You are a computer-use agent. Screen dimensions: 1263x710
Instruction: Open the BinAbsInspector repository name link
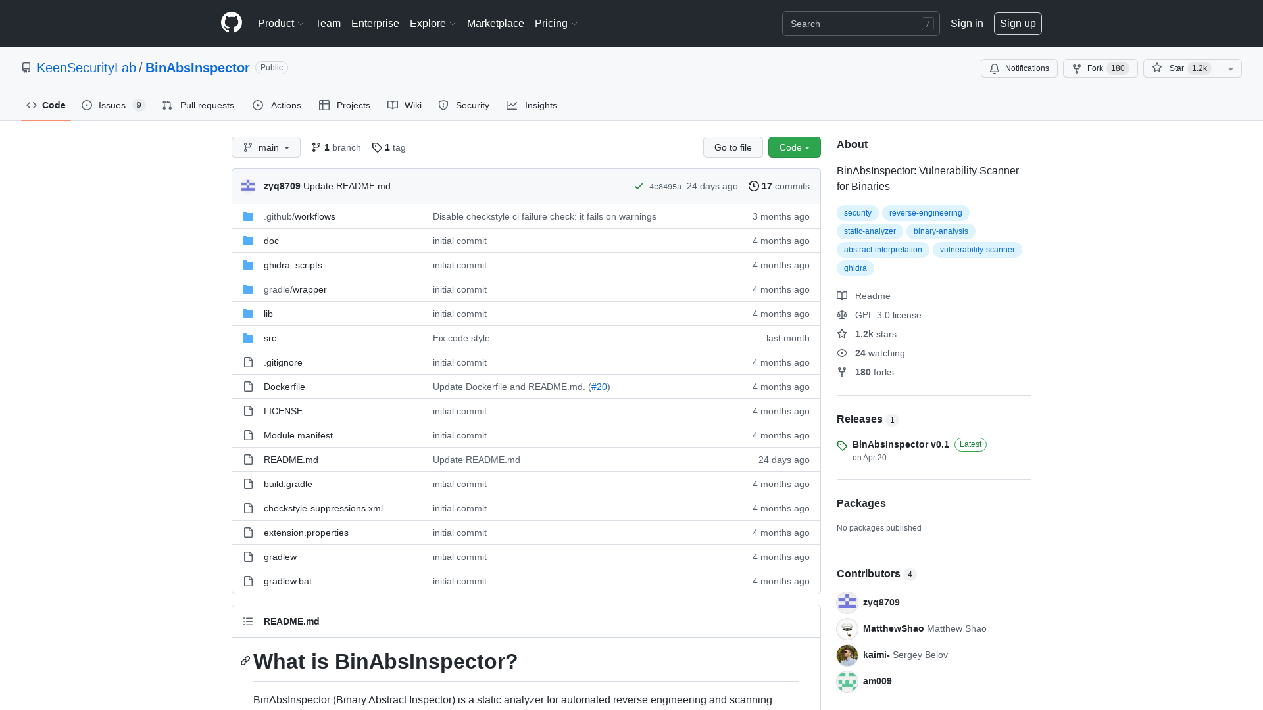(x=197, y=68)
